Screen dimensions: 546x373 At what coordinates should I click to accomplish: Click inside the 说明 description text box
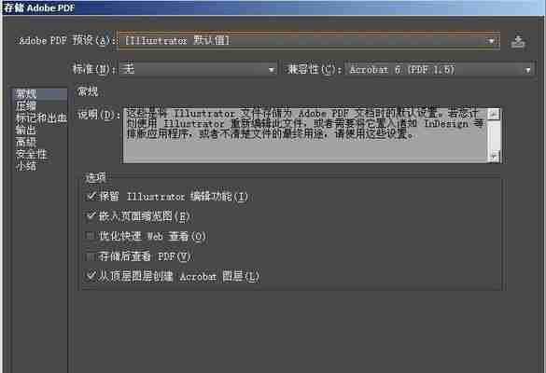[304, 135]
